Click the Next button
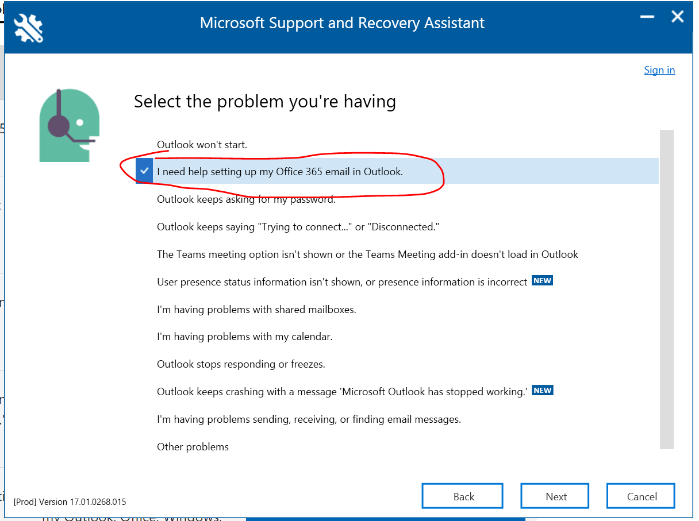Screen dimensions: 699x521 (556, 496)
